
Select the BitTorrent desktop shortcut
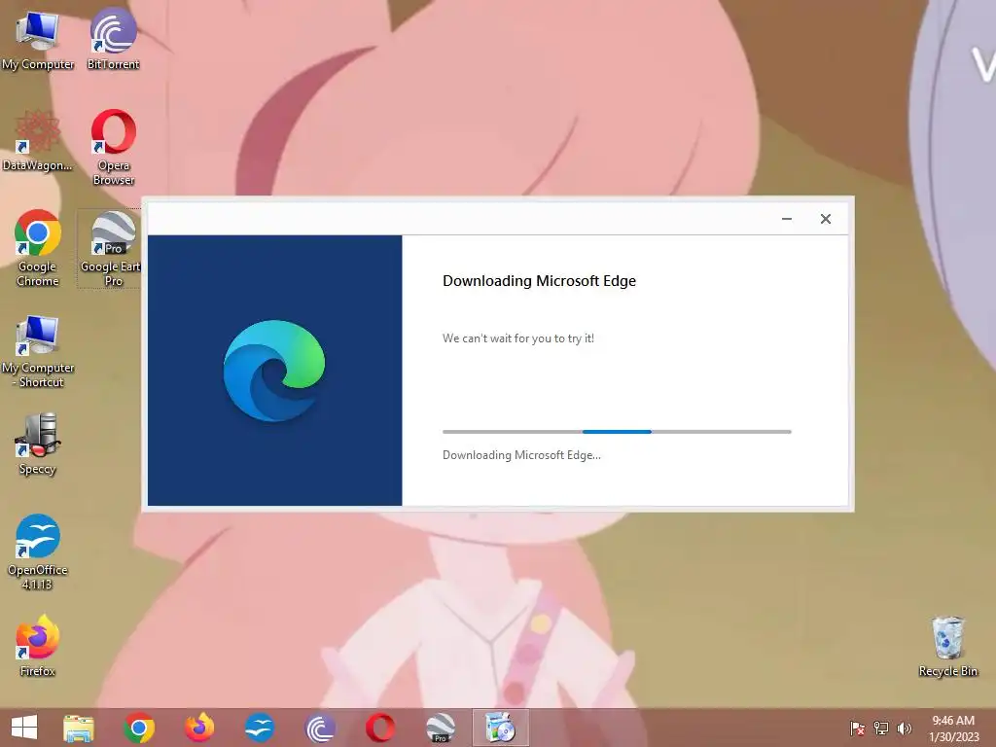tap(113, 39)
